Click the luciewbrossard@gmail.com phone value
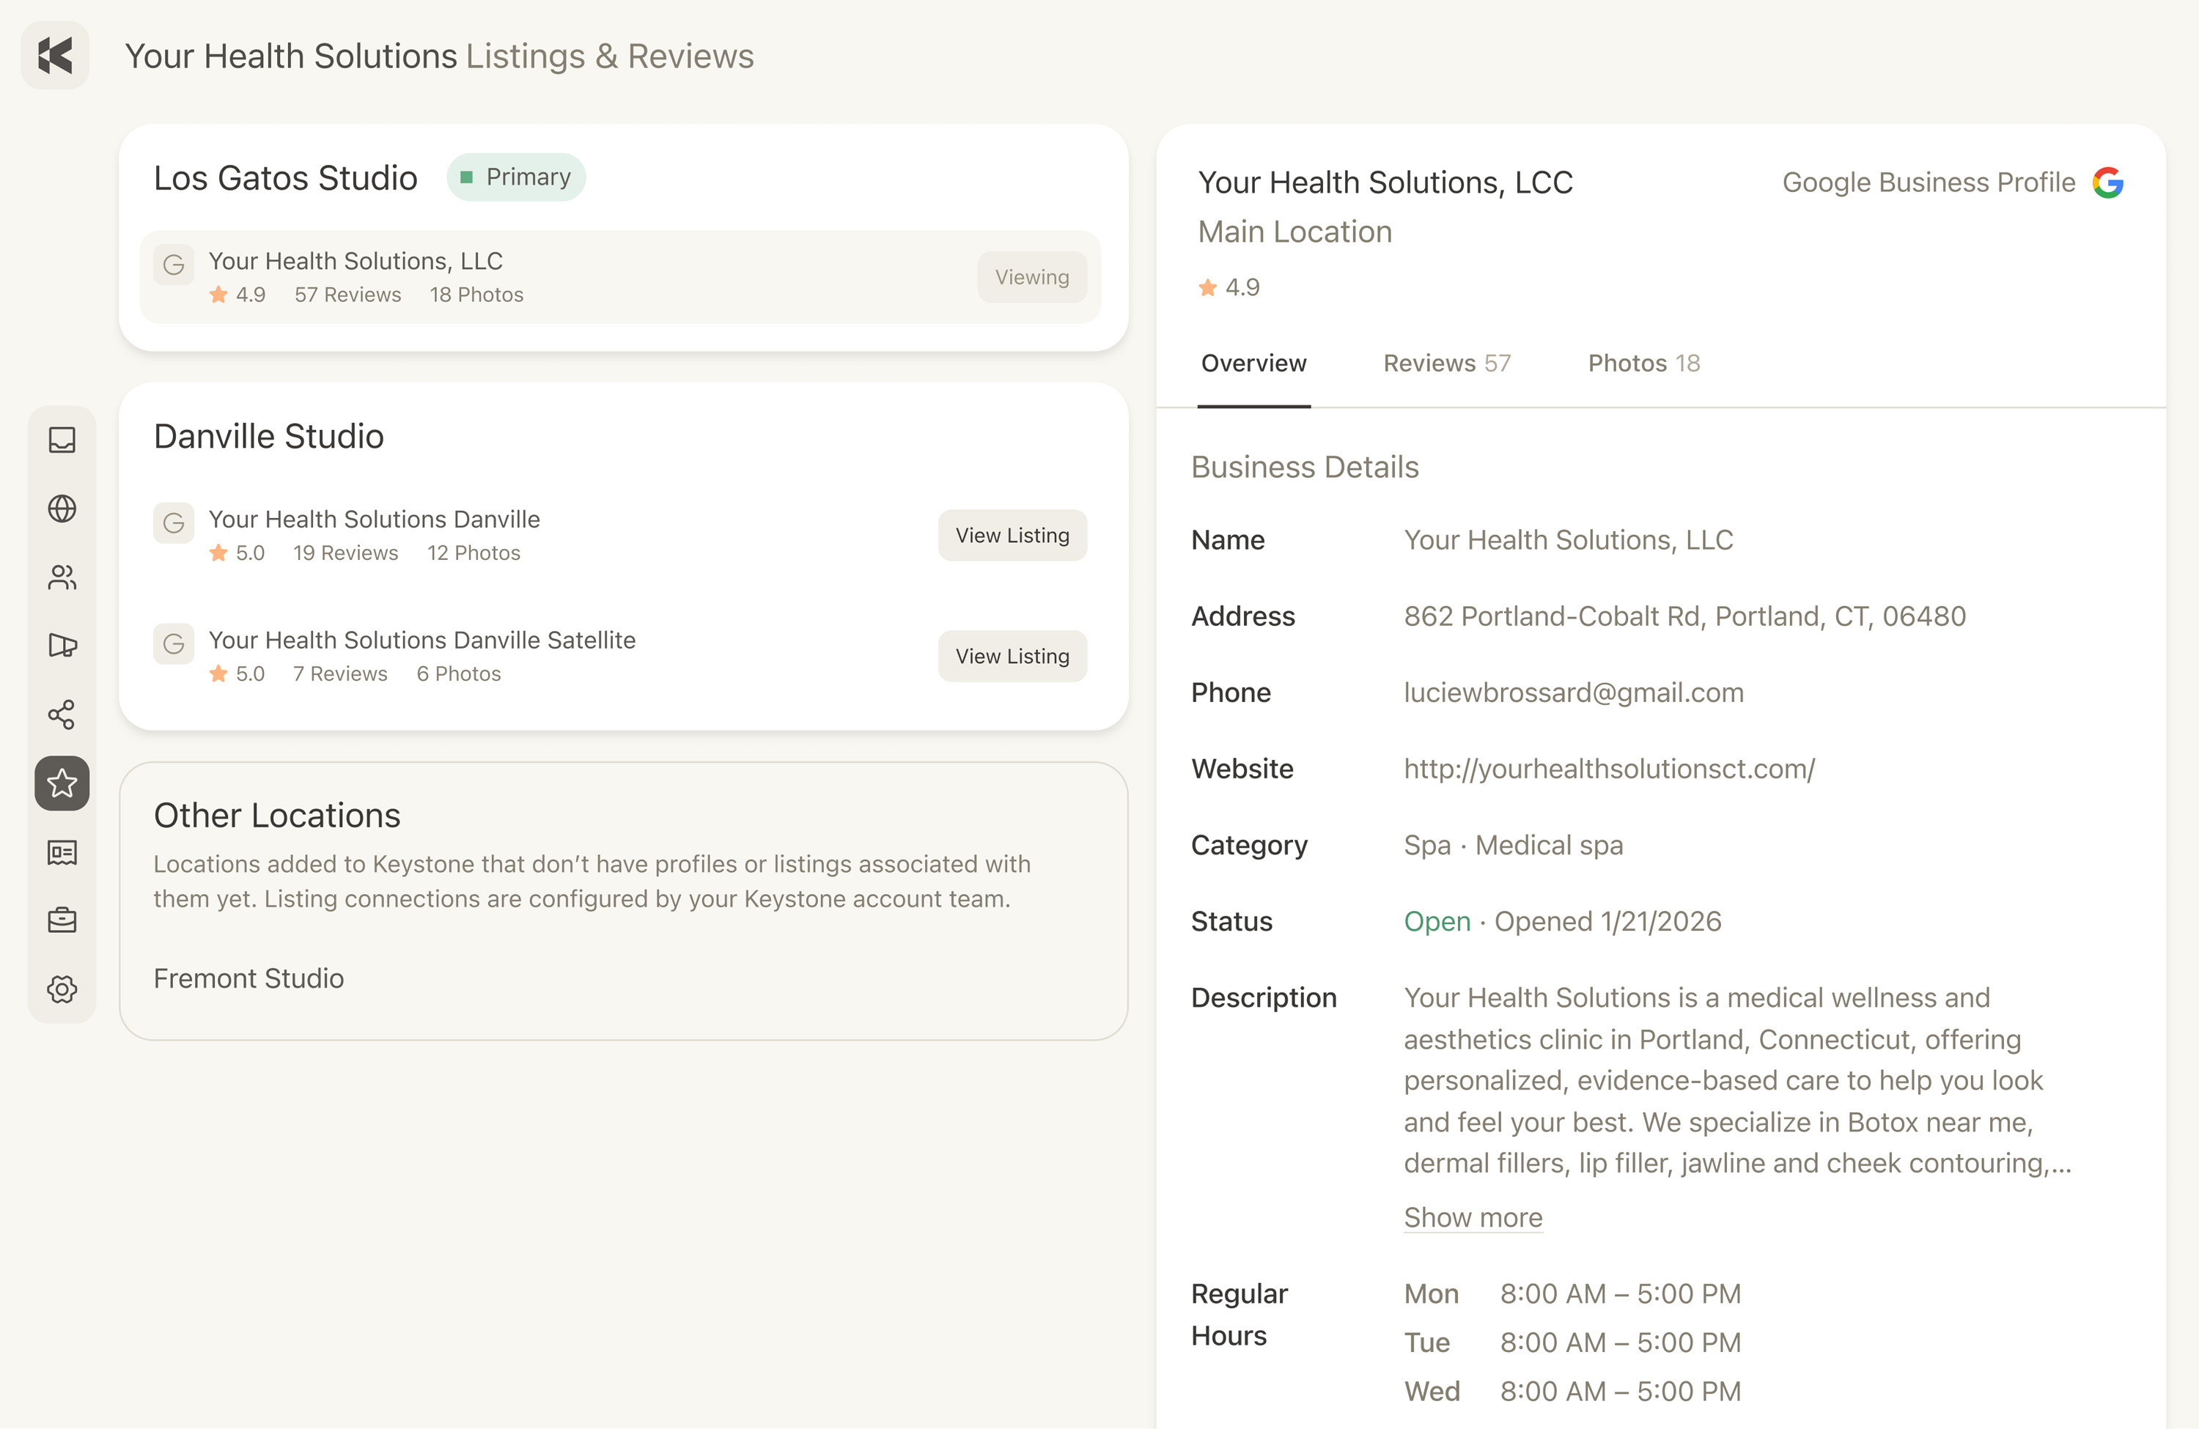 click(1574, 693)
